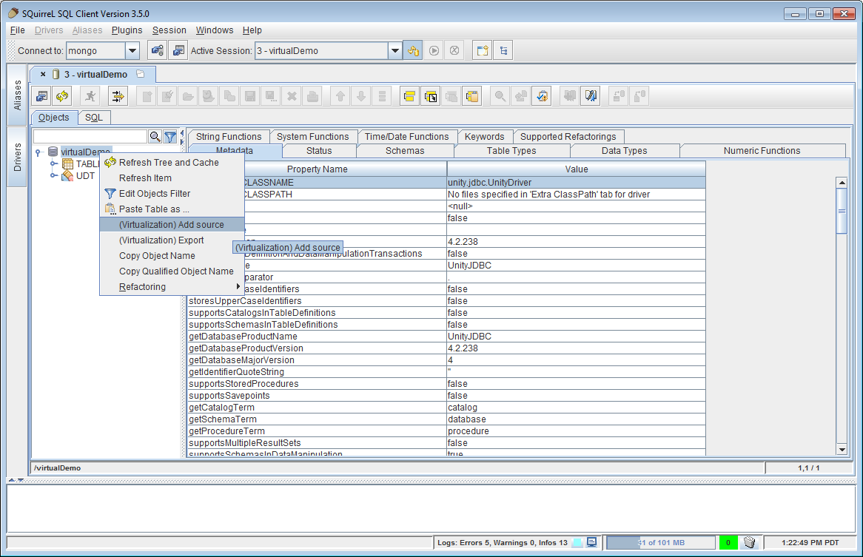Switch to the Data Types tab

point(624,151)
